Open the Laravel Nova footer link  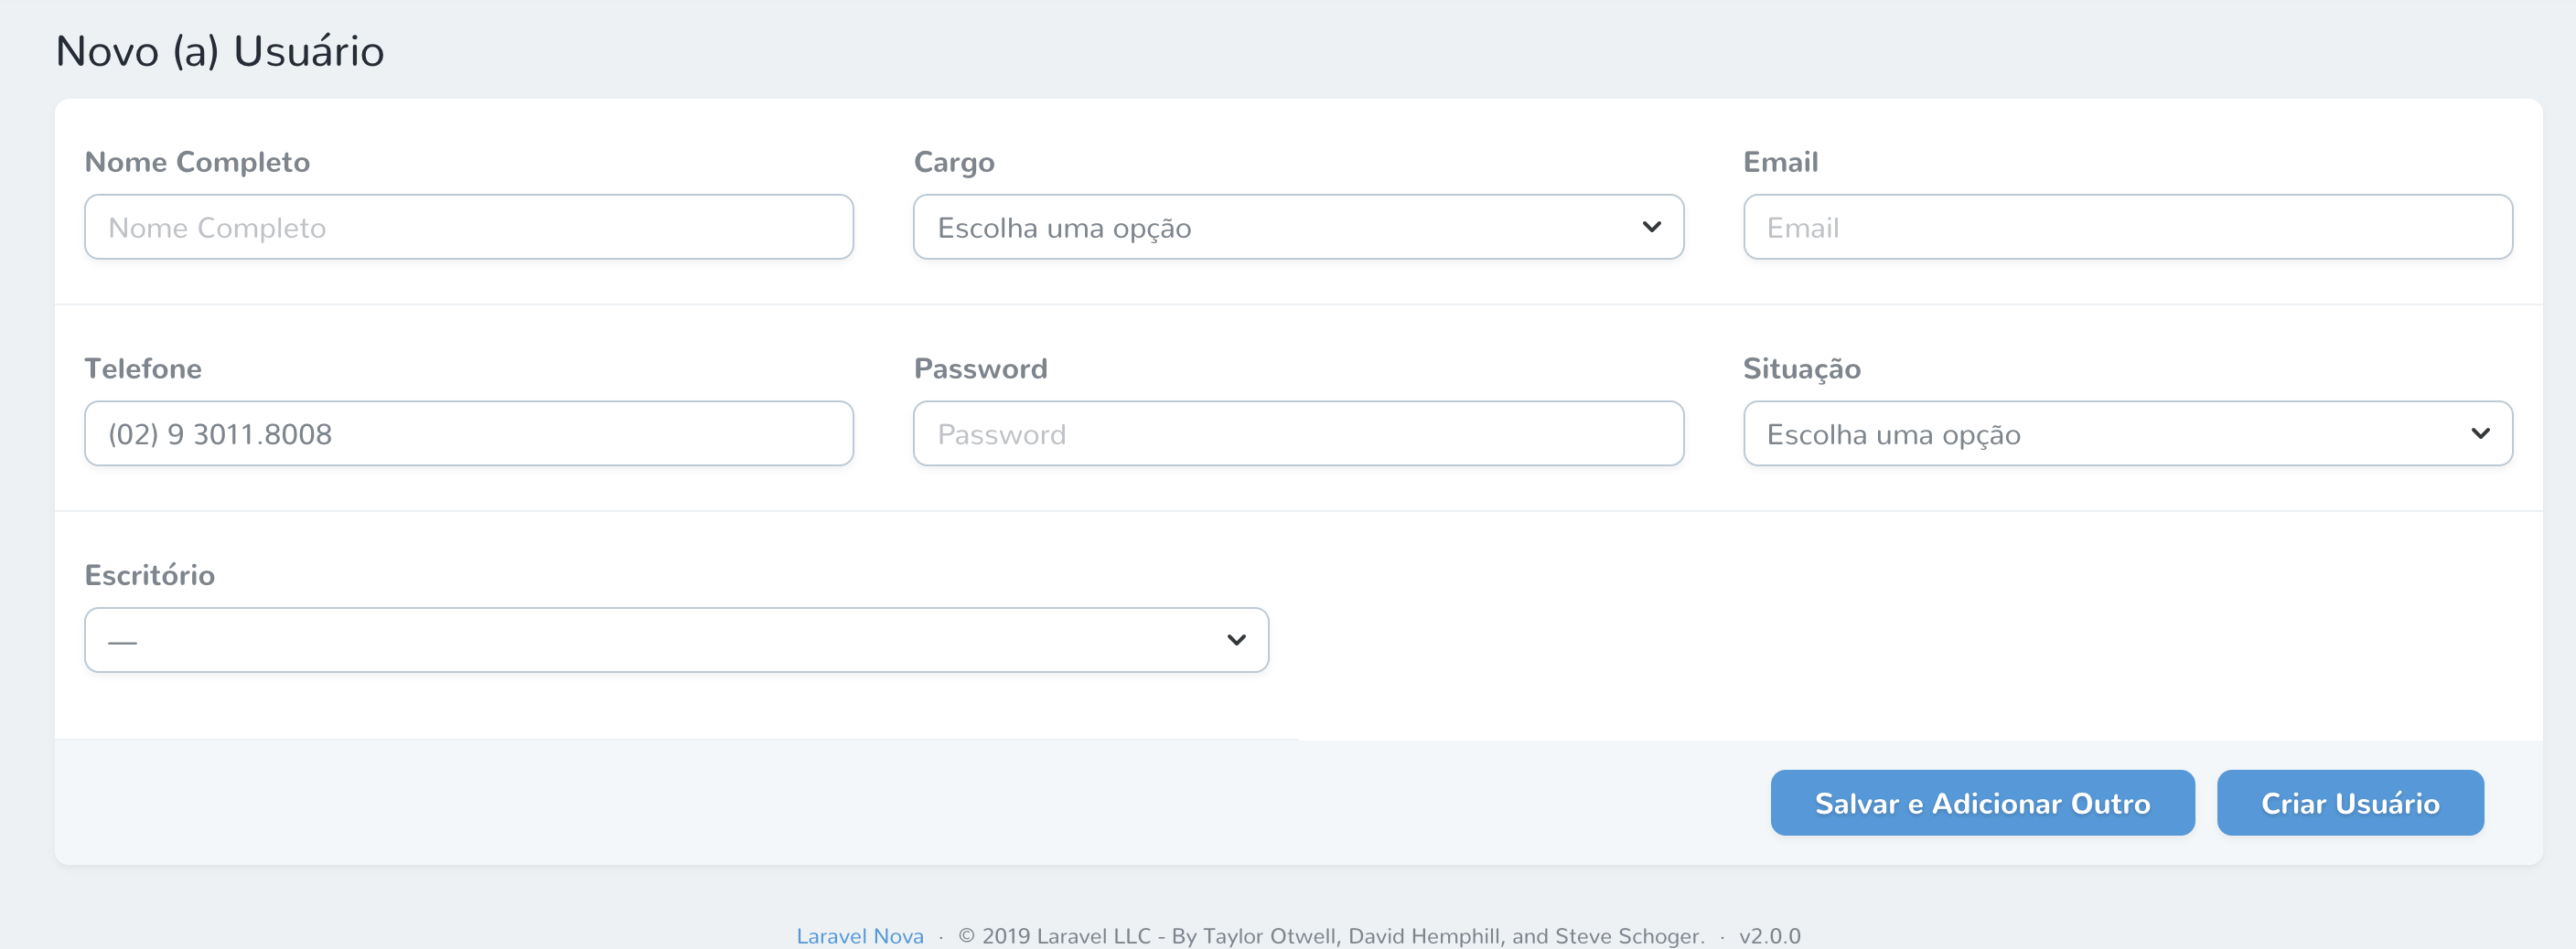(x=859, y=935)
